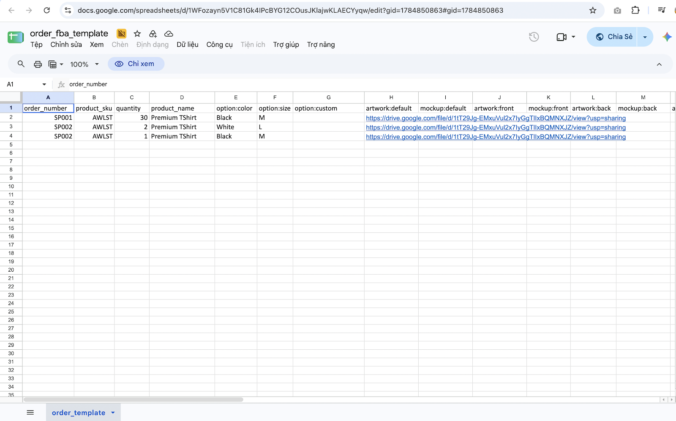676x421 pixels.
Task: Click the view-only badge icon beside the title
Action: coord(122,34)
